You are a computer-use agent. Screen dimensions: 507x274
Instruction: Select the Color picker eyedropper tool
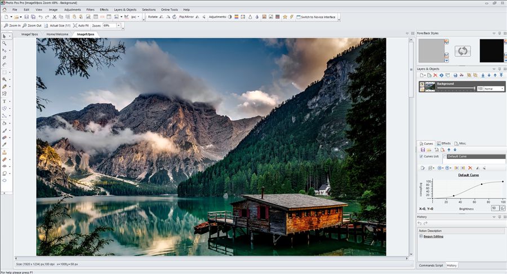(x=5, y=144)
